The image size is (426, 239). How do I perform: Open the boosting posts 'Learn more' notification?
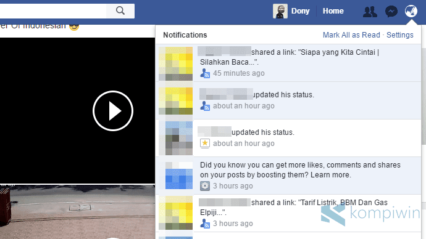[x=288, y=176]
